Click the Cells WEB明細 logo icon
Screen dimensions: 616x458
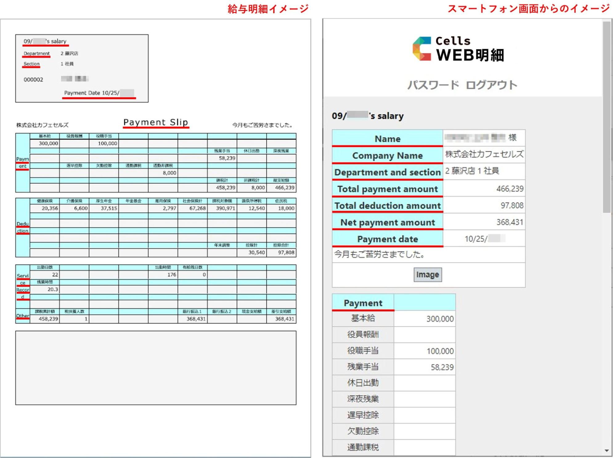click(x=422, y=49)
